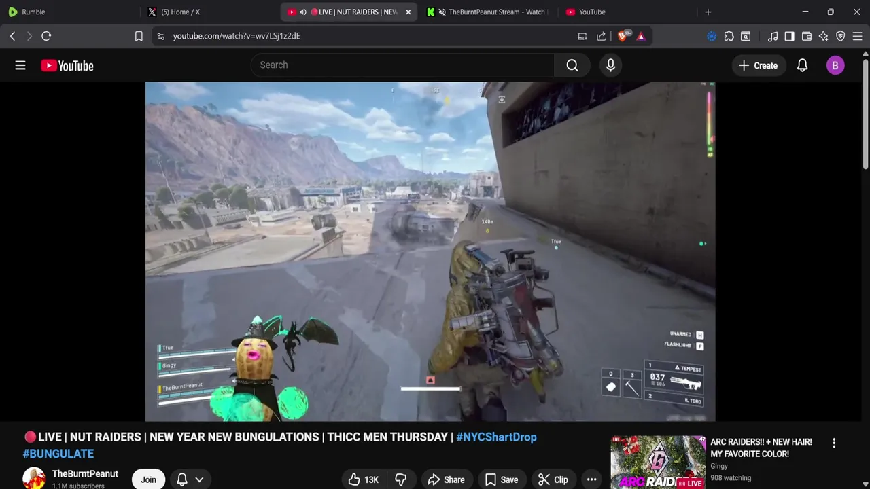Switch to TheBurntPeanut Stream Kick tab
Image resolution: width=870 pixels, height=489 pixels.
point(488,12)
